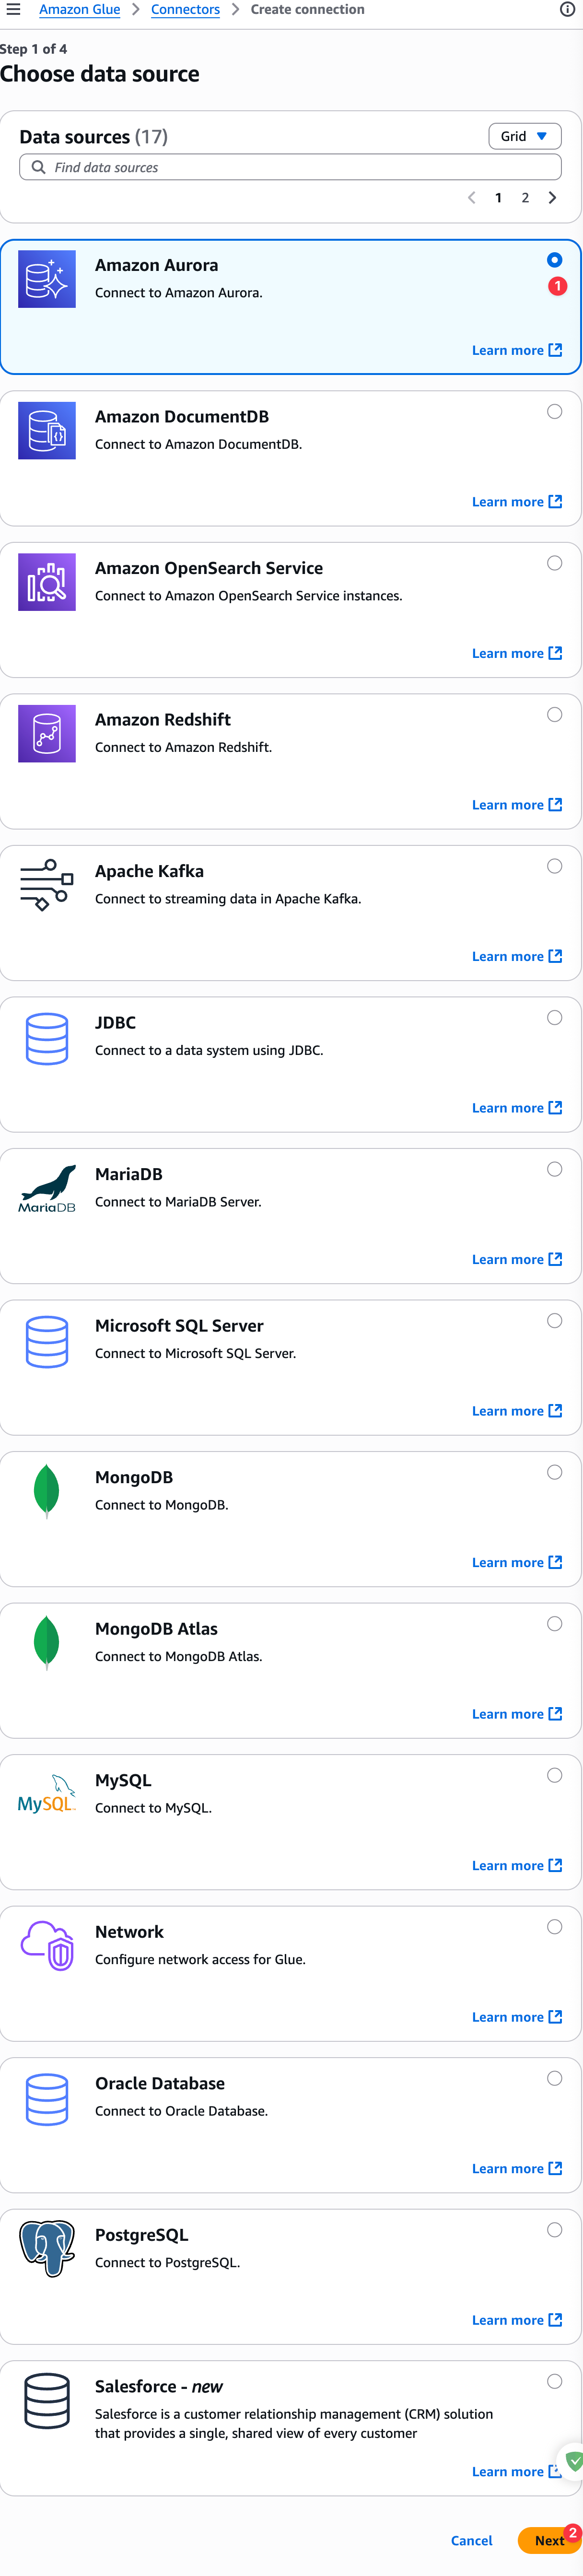Select the JDBC radio button
583x2576 pixels.
555,1018
